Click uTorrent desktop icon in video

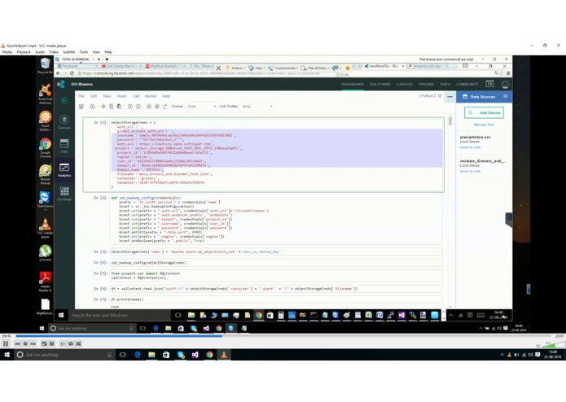pos(45,253)
